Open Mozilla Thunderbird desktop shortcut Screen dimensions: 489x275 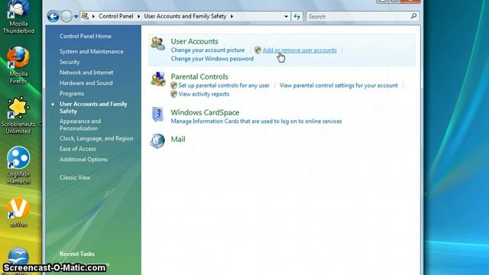click(x=18, y=17)
